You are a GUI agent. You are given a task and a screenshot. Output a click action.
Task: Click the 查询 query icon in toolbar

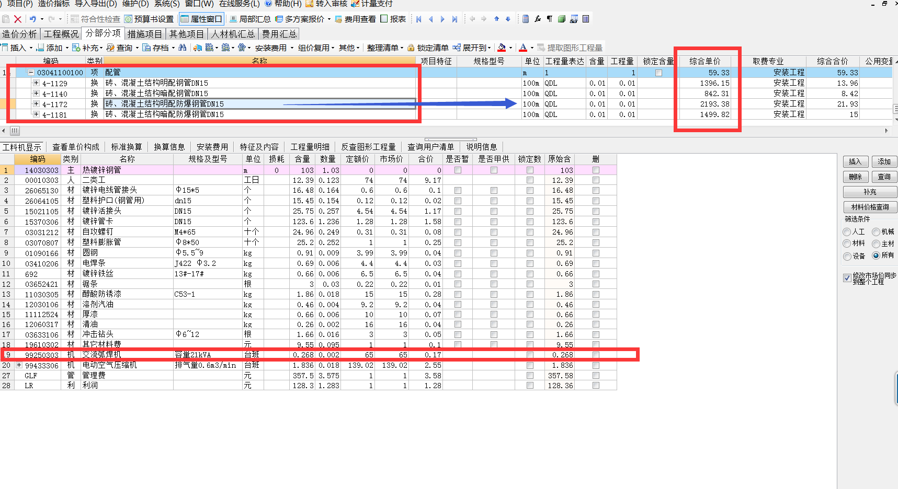pyautogui.click(x=110, y=48)
